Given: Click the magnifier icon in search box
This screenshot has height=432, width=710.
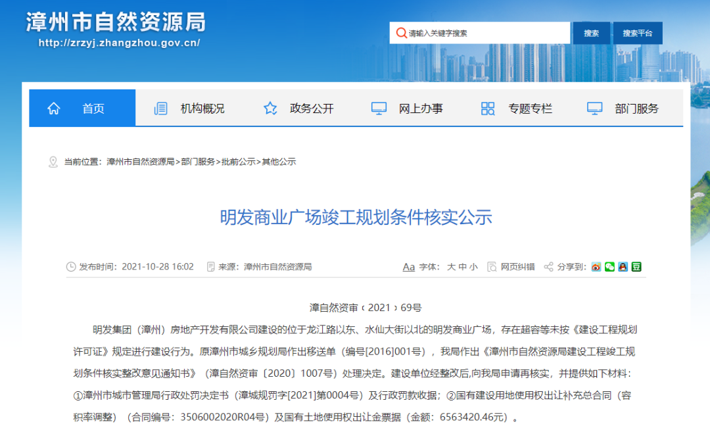Looking at the screenshot, I should (x=400, y=33).
